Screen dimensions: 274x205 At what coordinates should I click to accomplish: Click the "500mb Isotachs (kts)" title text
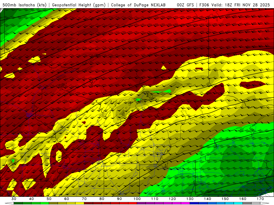tap(25, 5)
